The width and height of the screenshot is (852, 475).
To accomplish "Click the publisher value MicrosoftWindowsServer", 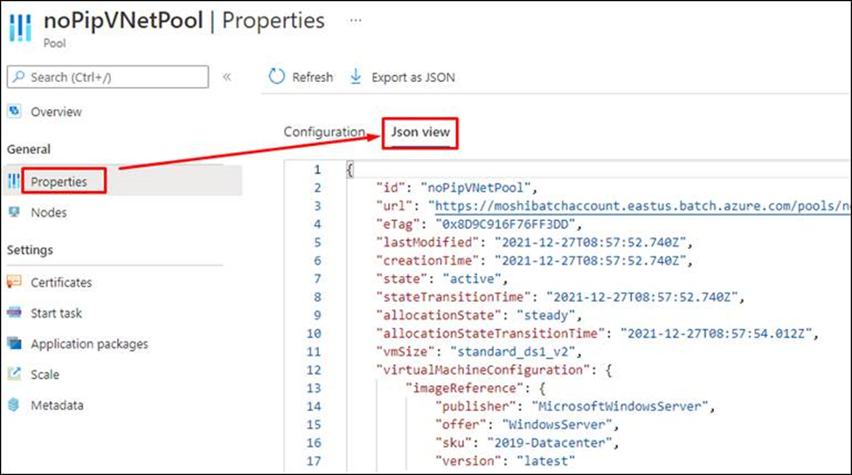I will coord(620,407).
